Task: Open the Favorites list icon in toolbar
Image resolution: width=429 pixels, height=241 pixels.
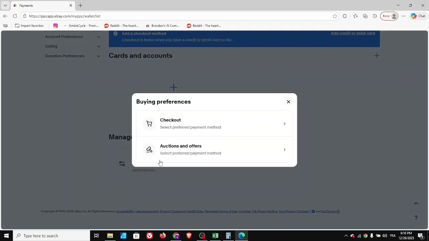Action: pyautogui.click(x=355, y=16)
